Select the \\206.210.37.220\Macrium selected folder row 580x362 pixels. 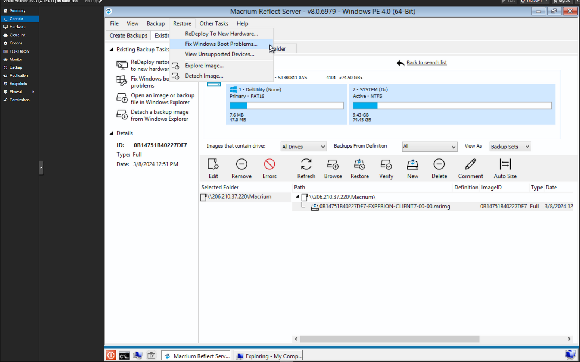pyautogui.click(x=245, y=197)
